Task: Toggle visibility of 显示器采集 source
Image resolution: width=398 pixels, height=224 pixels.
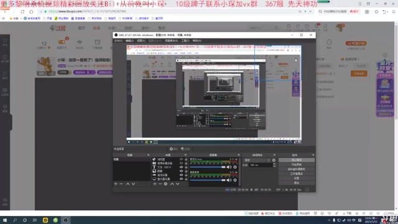Action: click(181, 179)
